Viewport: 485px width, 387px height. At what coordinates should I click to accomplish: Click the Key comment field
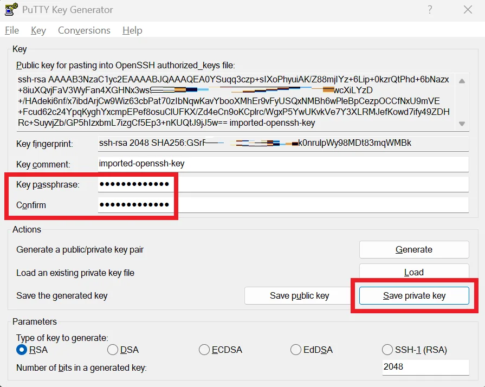click(x=283, y=164)
